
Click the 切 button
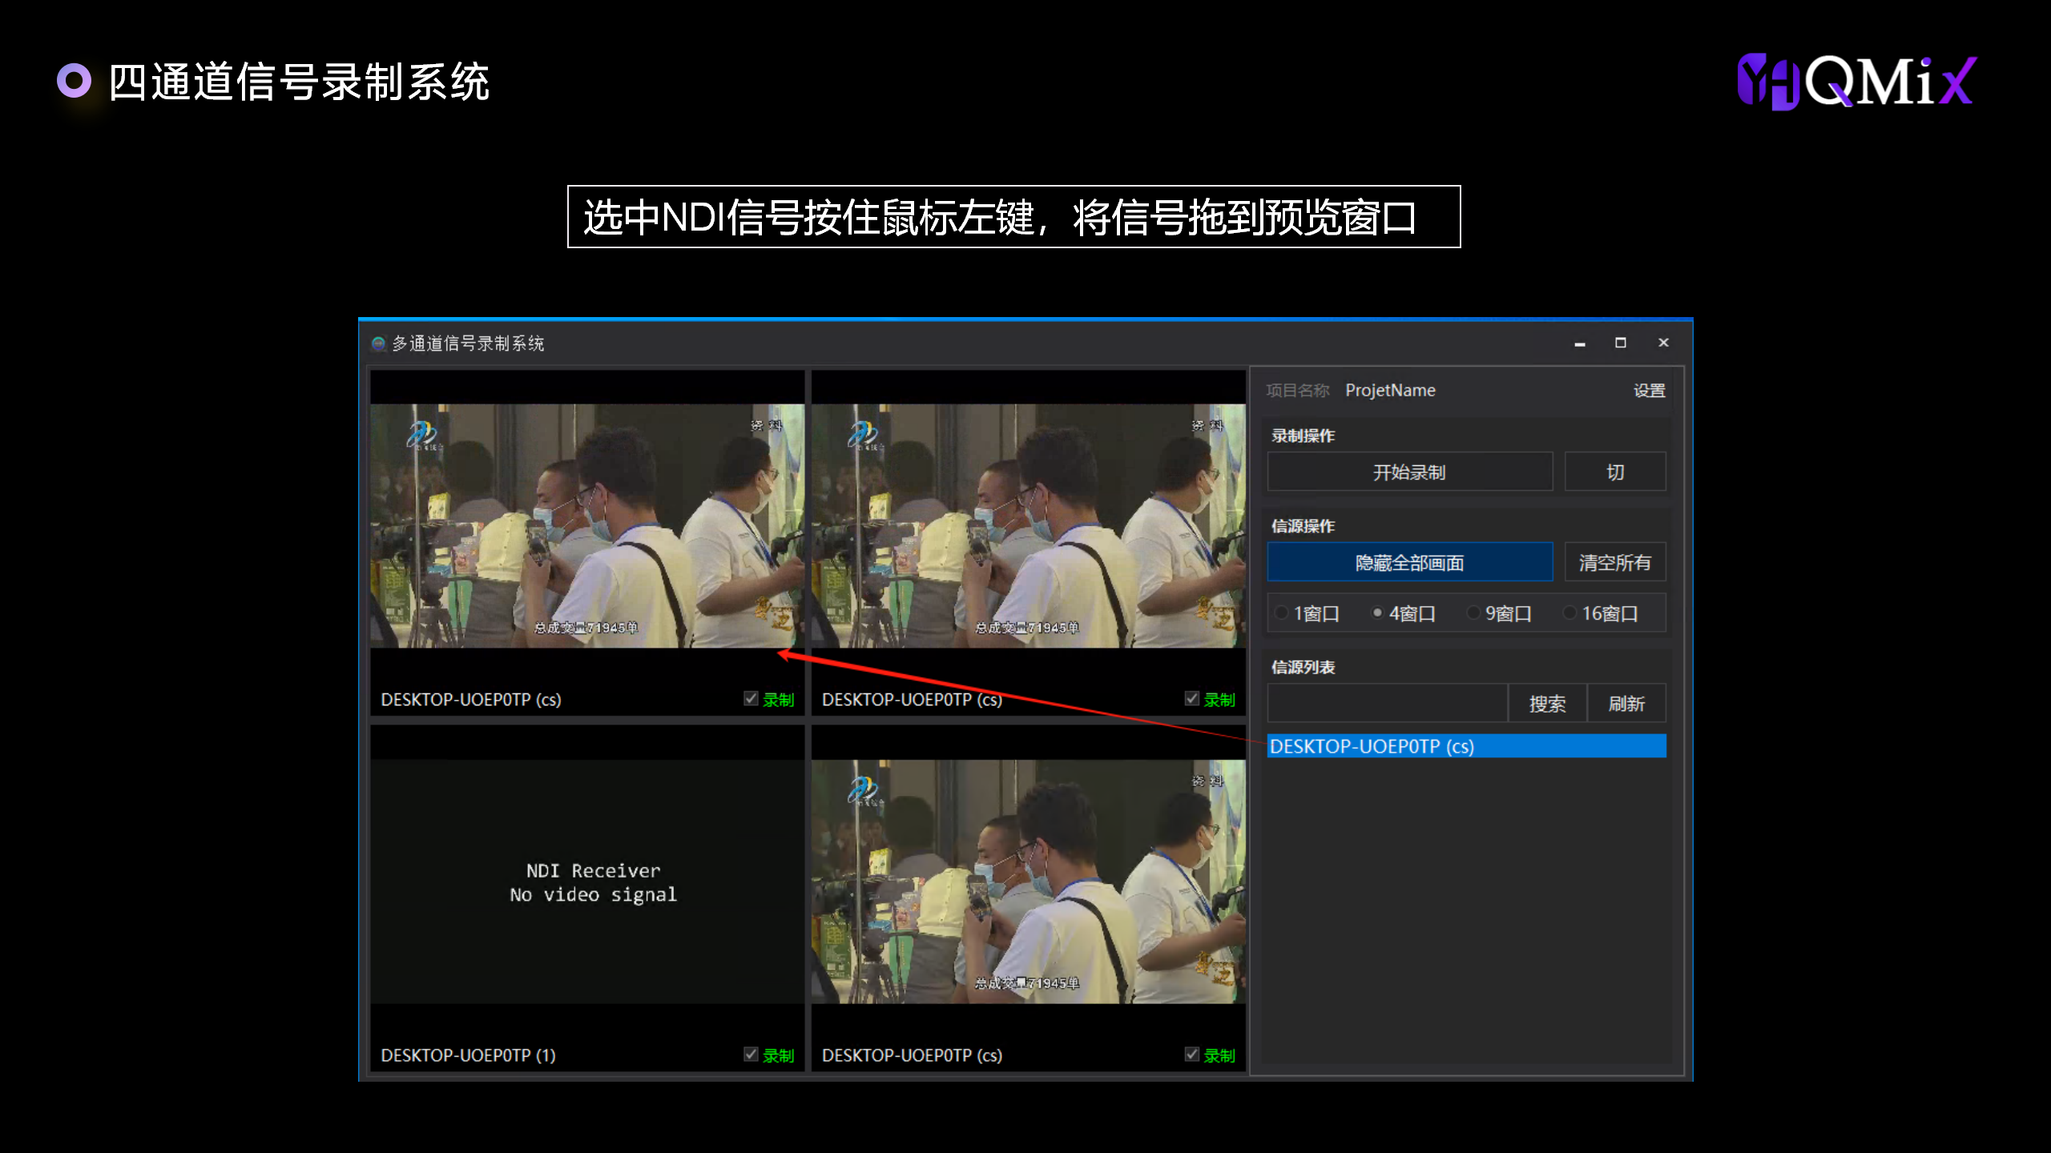pyautogui.click(x=1614, y=472)
